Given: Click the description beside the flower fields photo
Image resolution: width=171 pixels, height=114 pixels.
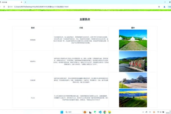Looking at the screenshot, I should (x=81, y=98).
